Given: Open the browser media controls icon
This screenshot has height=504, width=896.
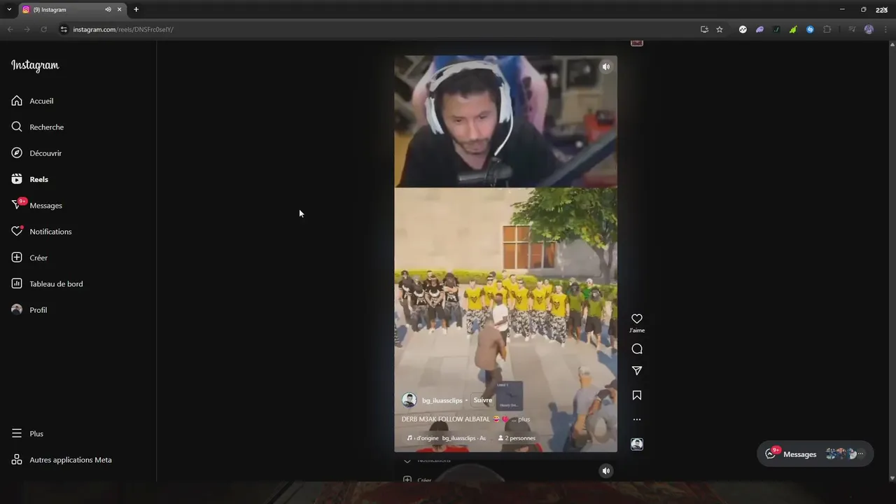Looking at the screenshot, I should coord(852,29).
